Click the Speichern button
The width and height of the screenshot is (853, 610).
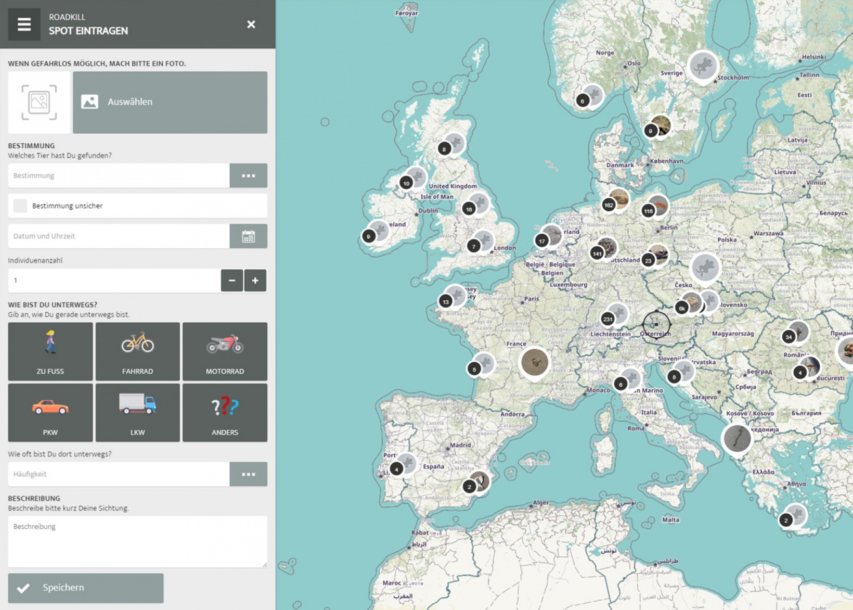tap(86, 588)
